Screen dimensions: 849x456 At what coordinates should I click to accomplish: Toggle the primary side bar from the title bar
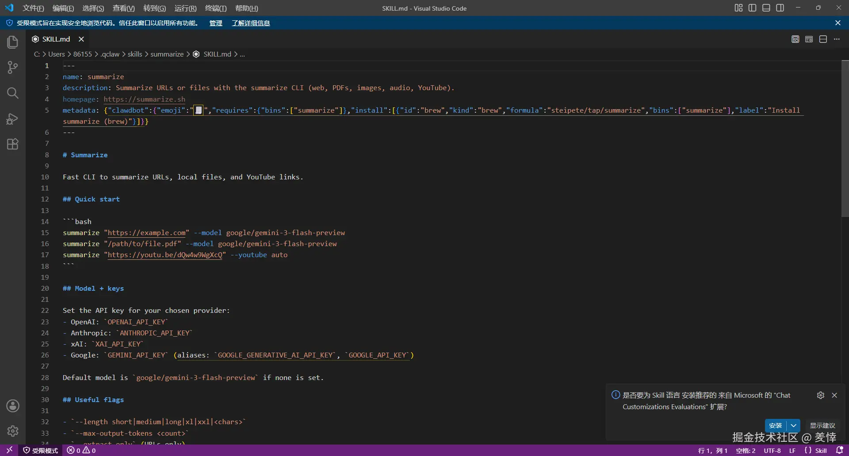coord(752,8)
